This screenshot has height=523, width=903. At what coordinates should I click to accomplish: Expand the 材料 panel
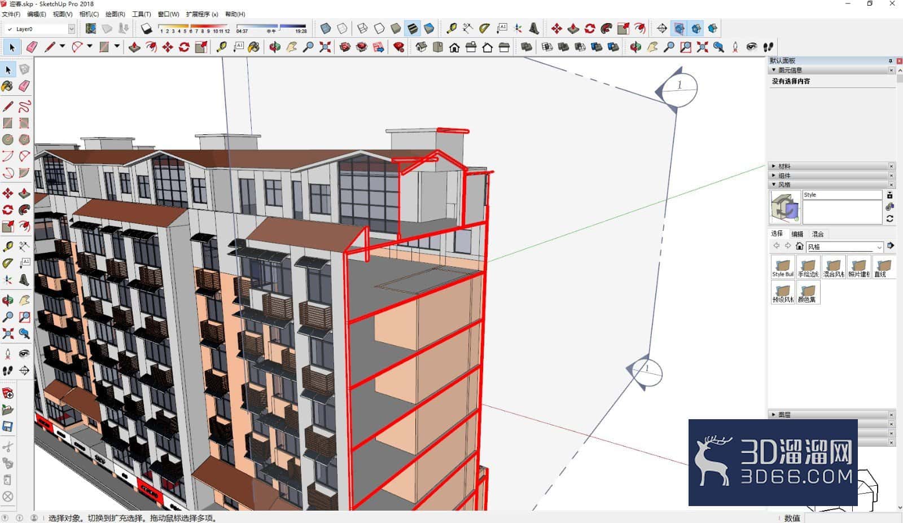coord(774,166)
